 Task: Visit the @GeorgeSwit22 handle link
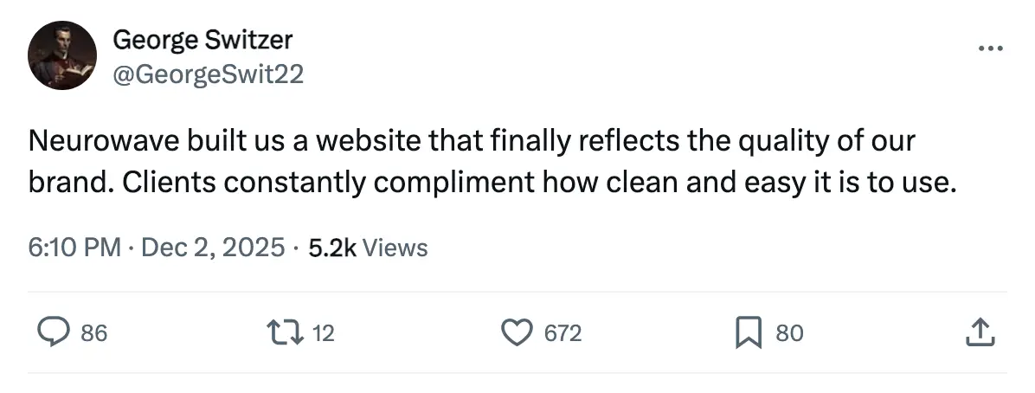point(208,74)
